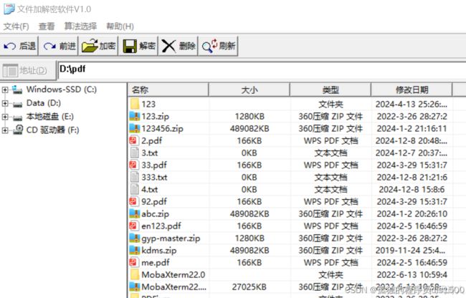Click the 地址(D) address button
Image resolution: width=466 pixels, height=298 pixels.
pos(28,71)
